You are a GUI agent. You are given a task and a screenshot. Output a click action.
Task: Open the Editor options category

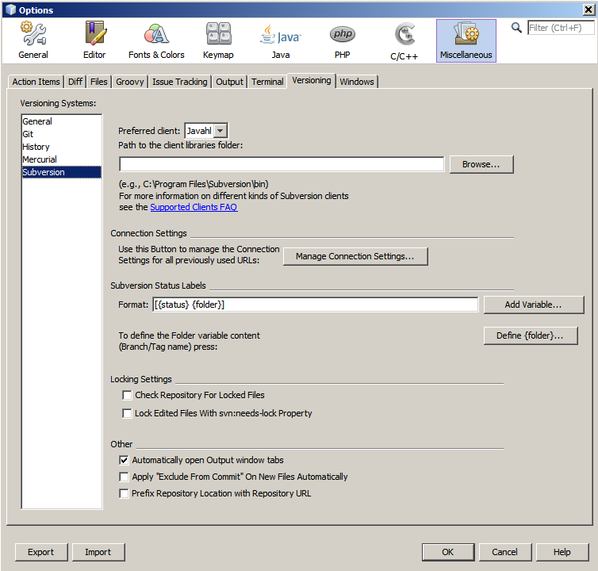click(x=94, y=40)
